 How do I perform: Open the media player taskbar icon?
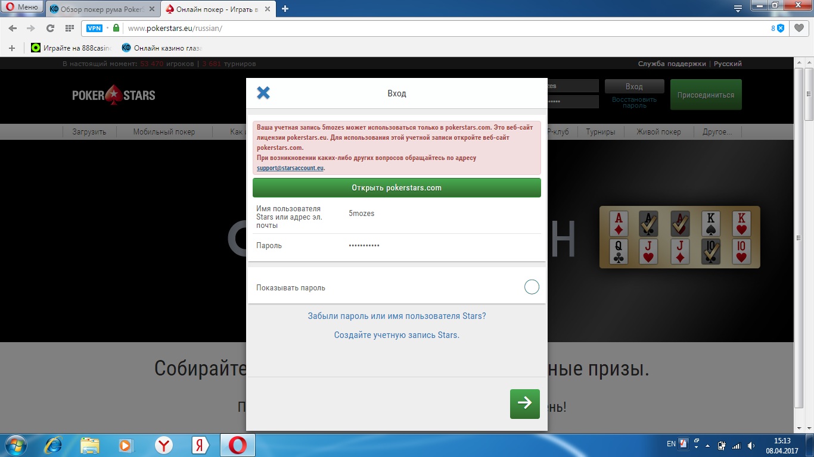pos(127,445)
